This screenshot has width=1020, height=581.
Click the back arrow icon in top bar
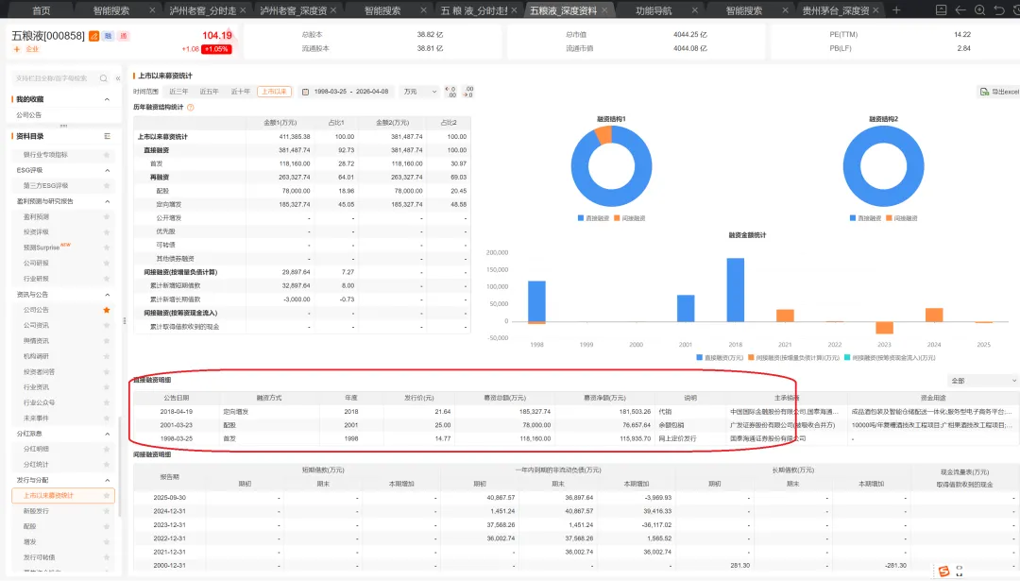(x=960, y=9)
